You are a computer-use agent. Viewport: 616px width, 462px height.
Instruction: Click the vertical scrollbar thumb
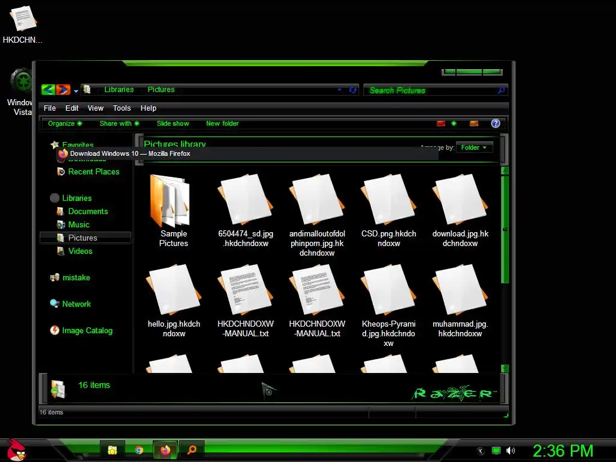[x=505, y=229]
